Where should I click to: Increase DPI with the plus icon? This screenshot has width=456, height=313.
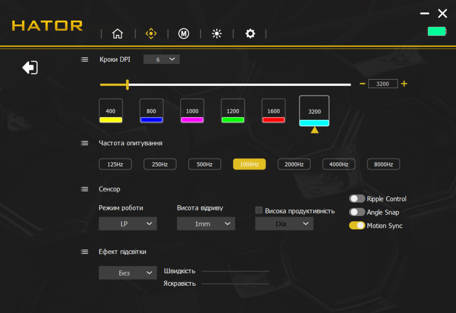(x=404, y=84)
